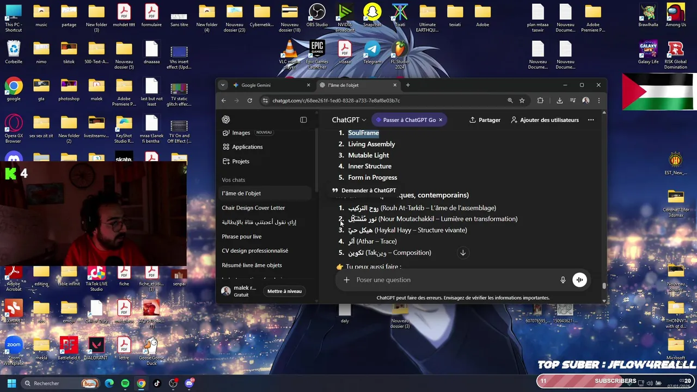
Task: Open the Chrome downloads icon
Action: [x=559, y=100]
